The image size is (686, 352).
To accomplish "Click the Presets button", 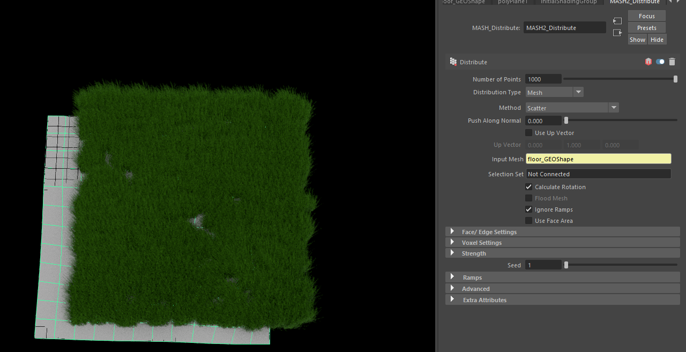I will click(646, 27).
